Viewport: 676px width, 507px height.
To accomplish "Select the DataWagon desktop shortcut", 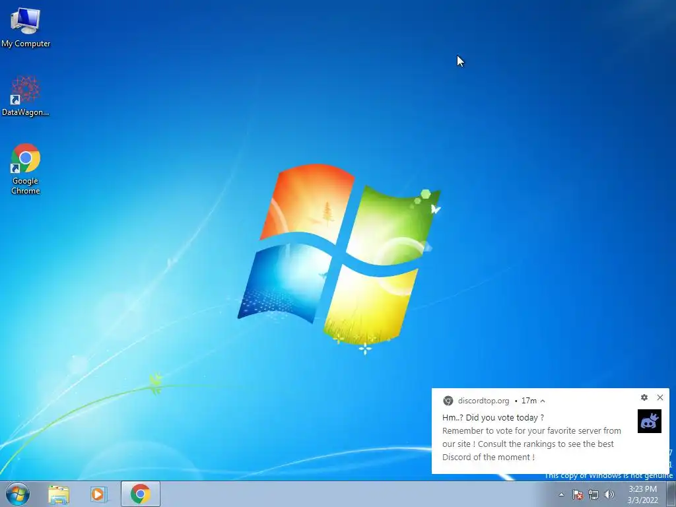I will 26,96.
